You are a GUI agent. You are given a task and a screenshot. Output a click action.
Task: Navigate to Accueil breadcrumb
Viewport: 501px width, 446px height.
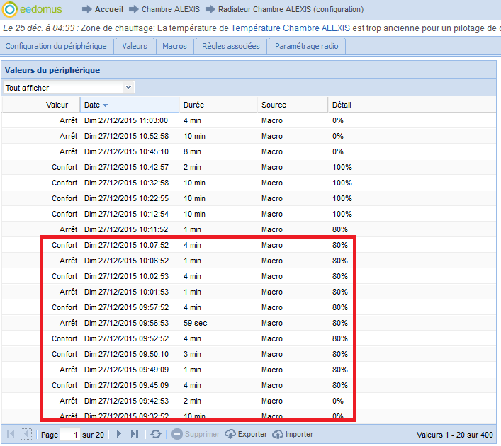pos(109,10)
